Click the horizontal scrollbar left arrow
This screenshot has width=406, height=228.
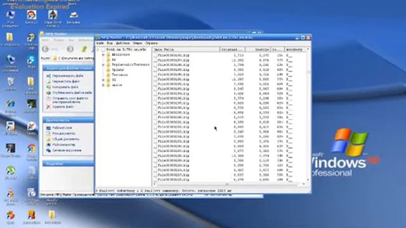coord(155,184)
